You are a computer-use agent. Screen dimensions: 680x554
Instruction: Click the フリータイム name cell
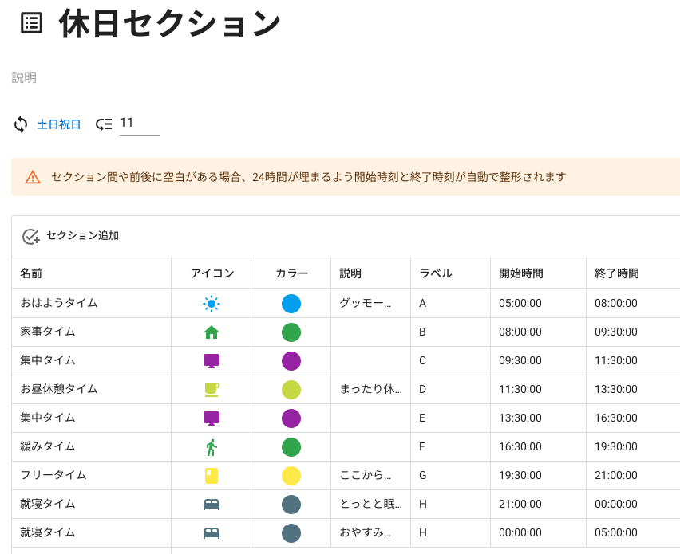click(x=92, y=475)
